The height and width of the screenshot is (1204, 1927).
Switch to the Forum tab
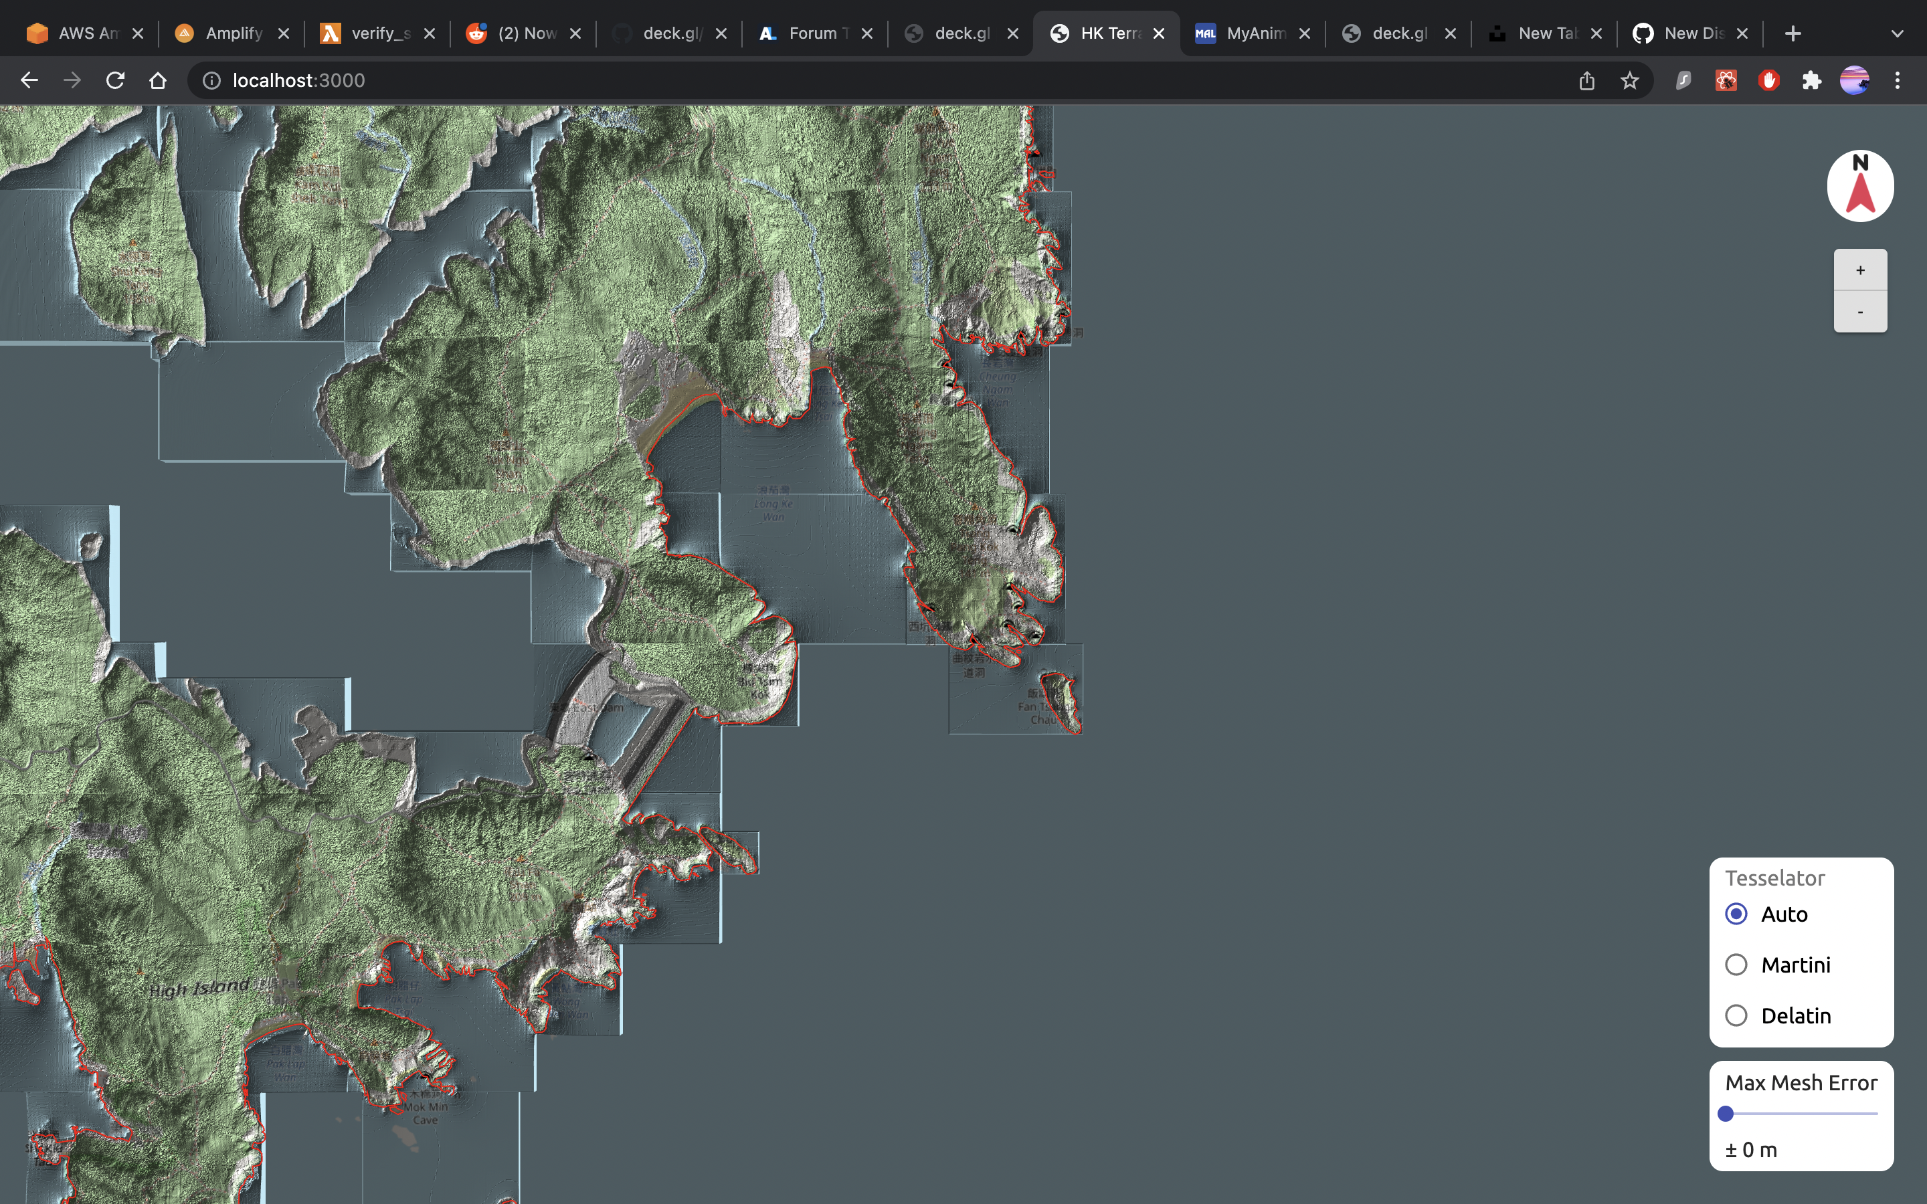(816, 33)
